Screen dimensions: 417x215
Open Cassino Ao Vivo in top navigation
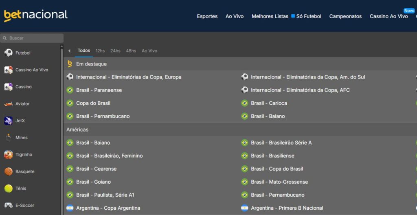pos(388,16)
